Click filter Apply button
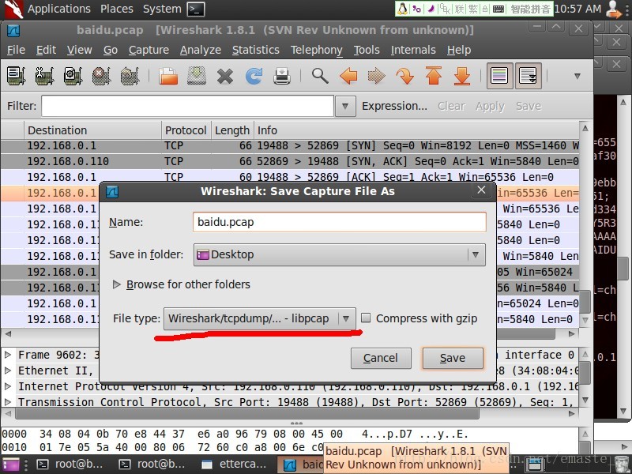 (490, 106)
